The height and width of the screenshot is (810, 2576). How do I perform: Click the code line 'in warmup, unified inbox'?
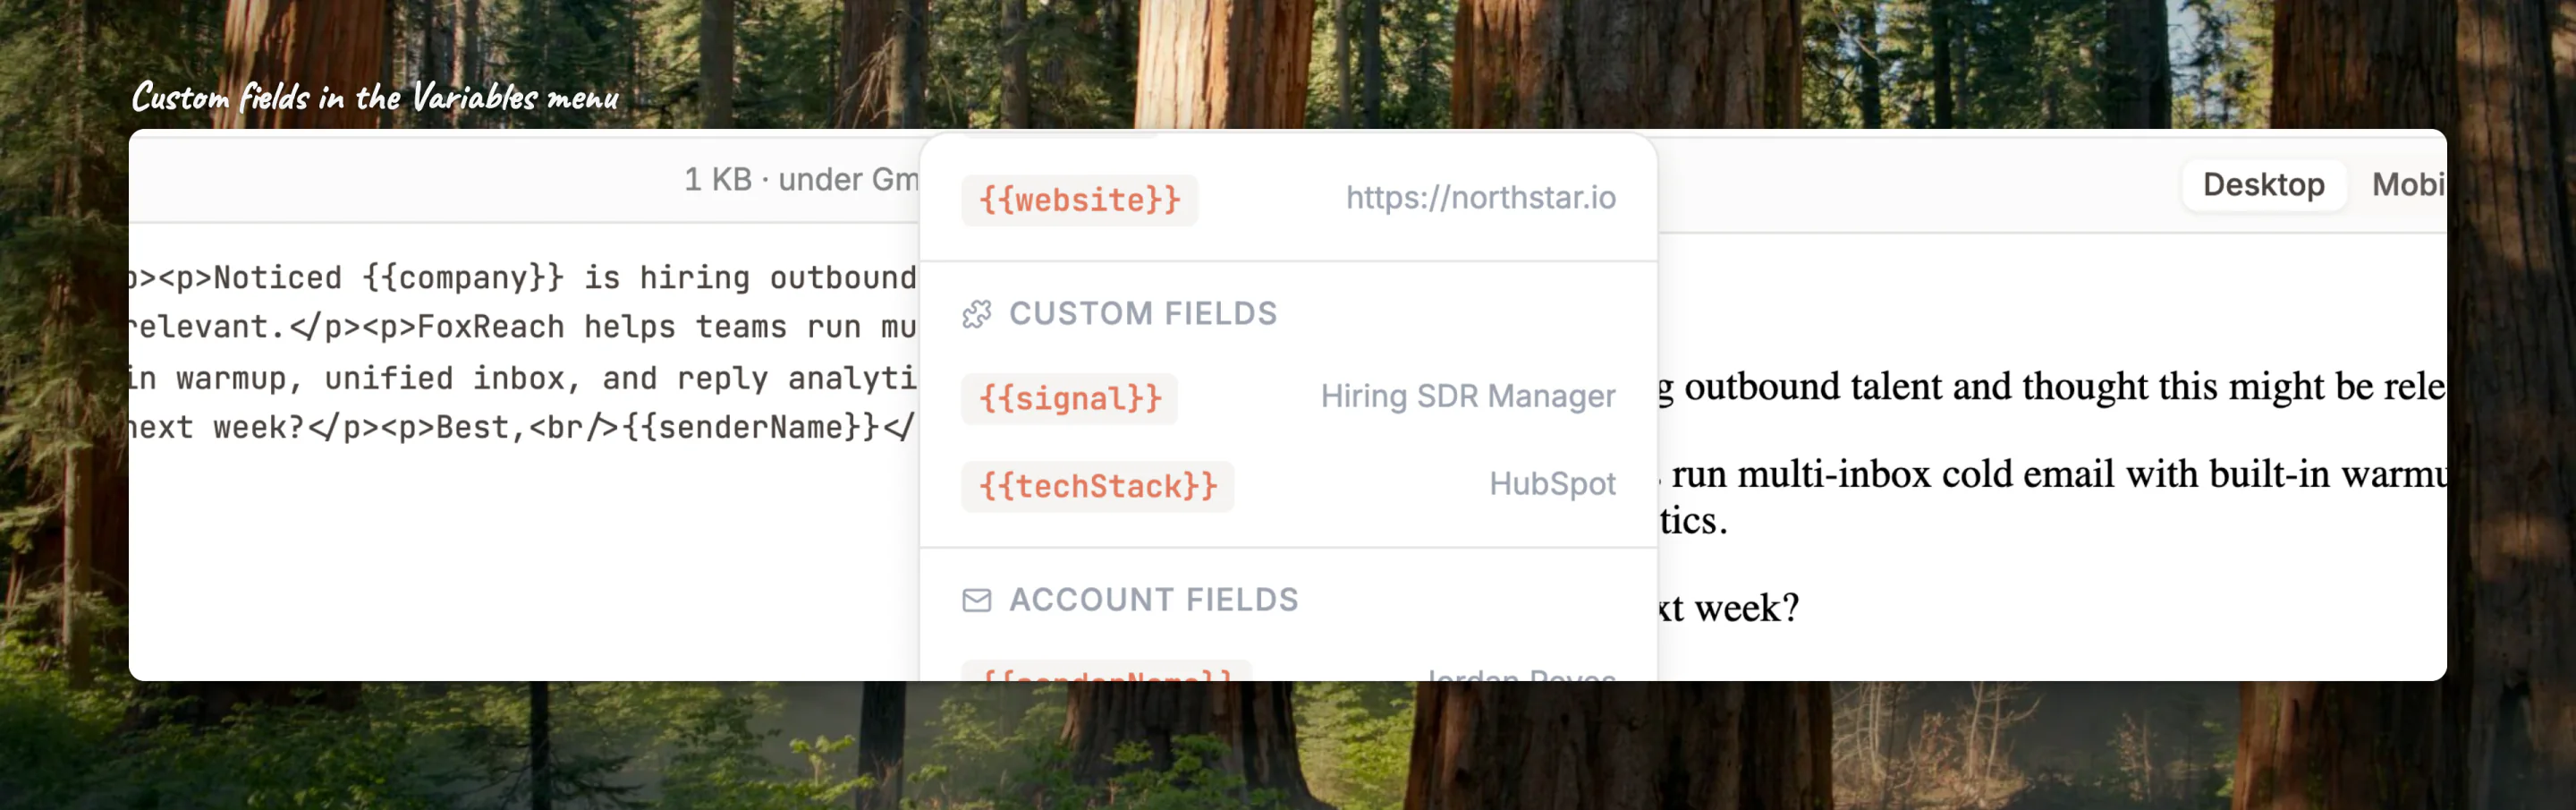click(524, 379)
